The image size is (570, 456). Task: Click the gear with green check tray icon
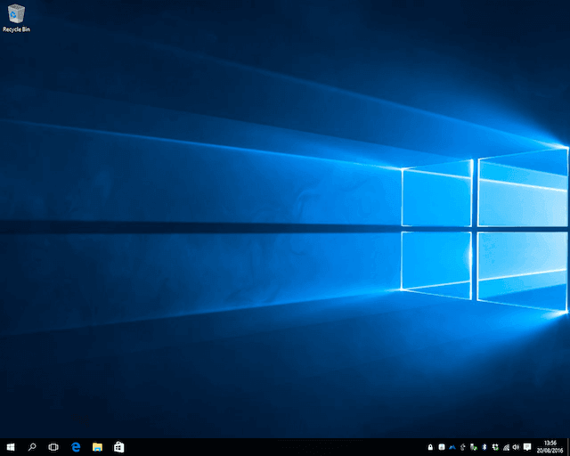coord(495,447)
